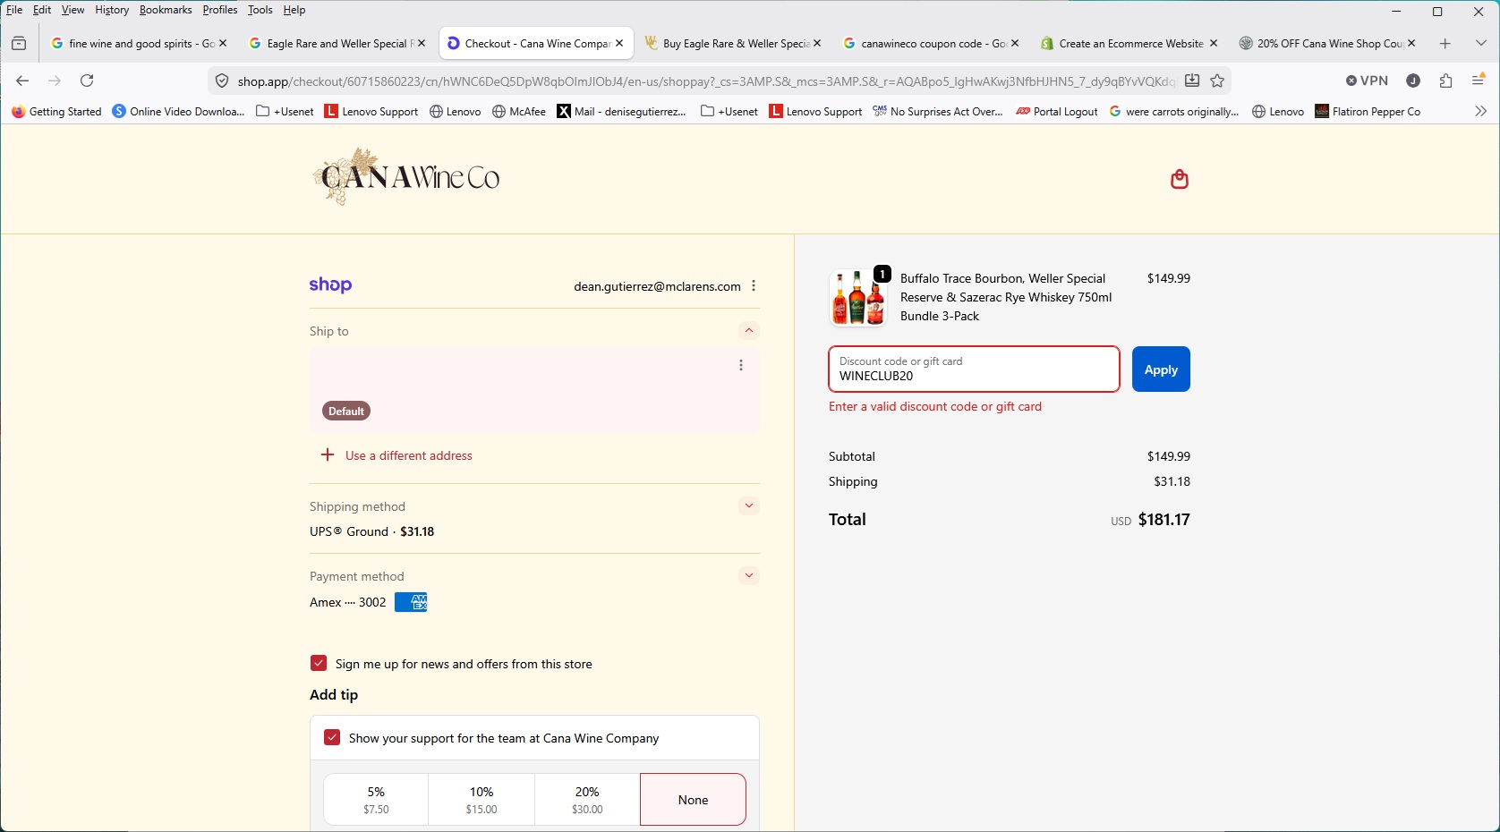The height and width of the screenshot is (832, 1500).
Task: Collapse the Ship to section
Action: click(749, 331)
